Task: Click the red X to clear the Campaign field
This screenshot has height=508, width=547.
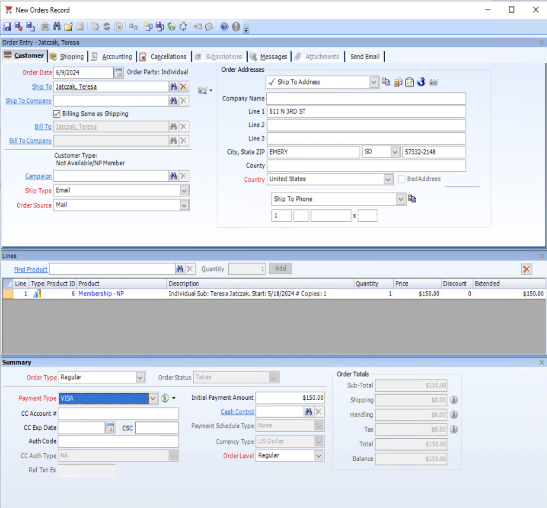Action: [x=183, y=176]
